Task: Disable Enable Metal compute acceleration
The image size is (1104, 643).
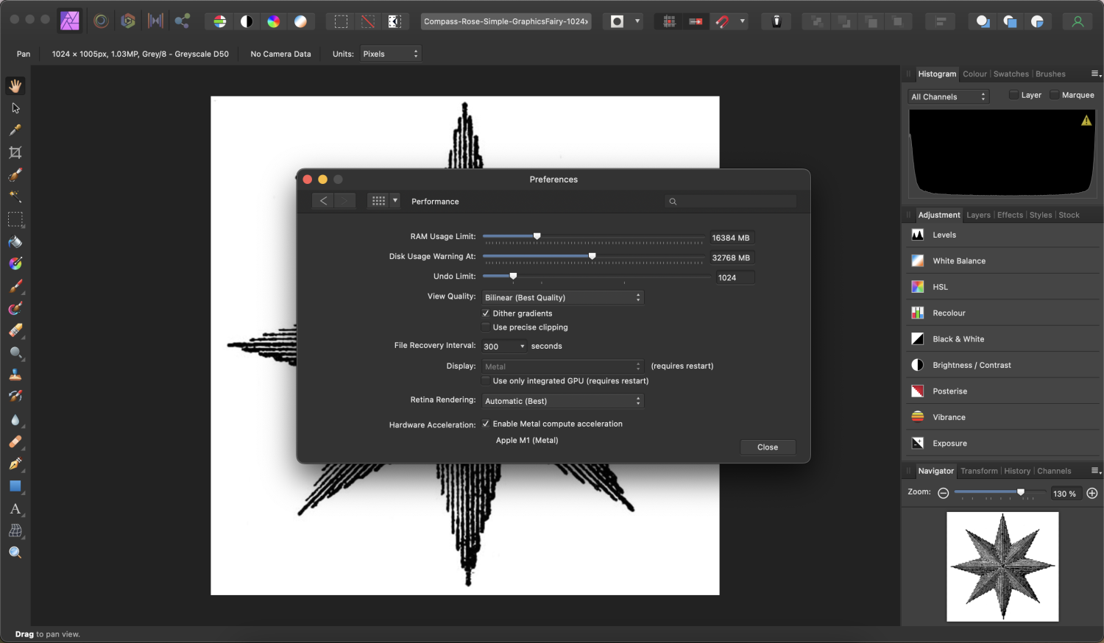Action: [x=486, y=424]
